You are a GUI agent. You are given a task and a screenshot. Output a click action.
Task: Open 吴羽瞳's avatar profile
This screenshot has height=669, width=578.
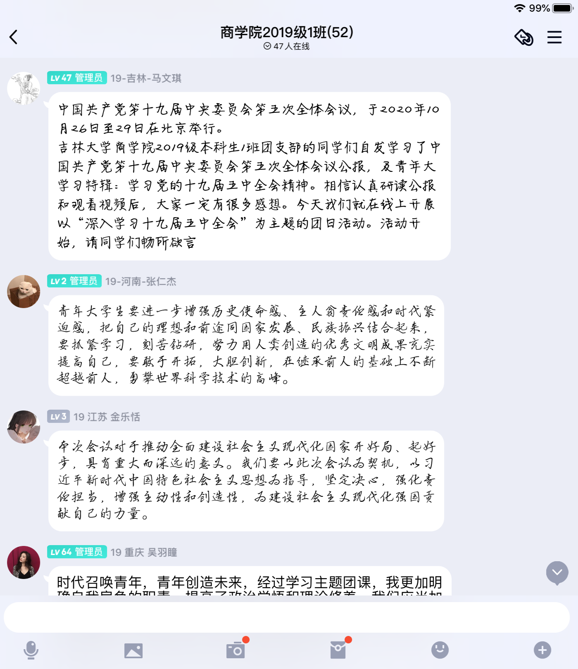pos(24,562)
